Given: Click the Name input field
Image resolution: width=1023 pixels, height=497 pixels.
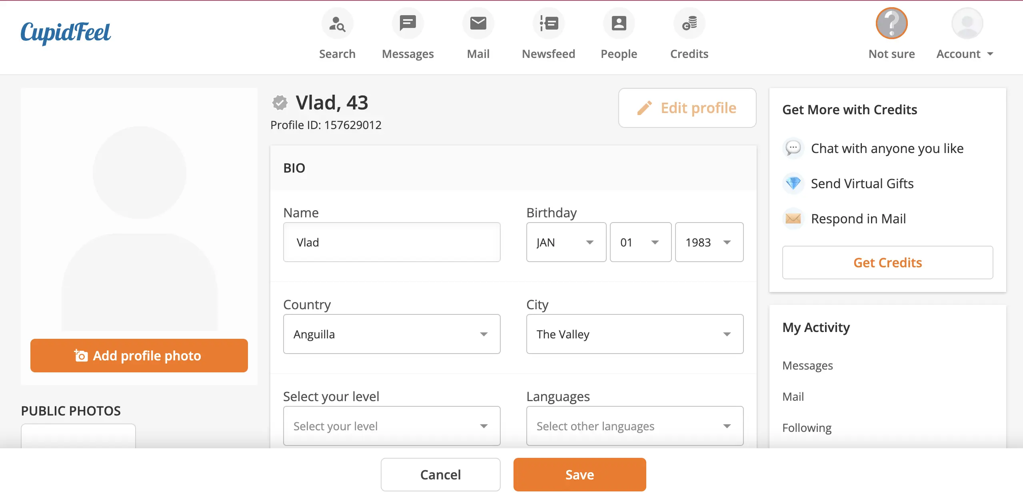Looking at the screenshot, I should tap(392, 243).
